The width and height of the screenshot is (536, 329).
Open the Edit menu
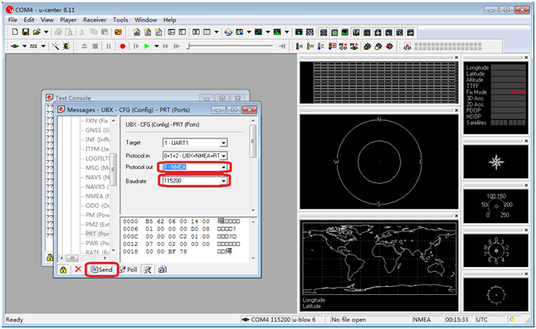(x=29, y=20)
